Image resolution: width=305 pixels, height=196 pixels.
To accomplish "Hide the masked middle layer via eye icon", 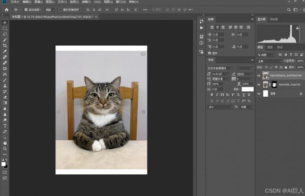I will (x=259, y=85).
